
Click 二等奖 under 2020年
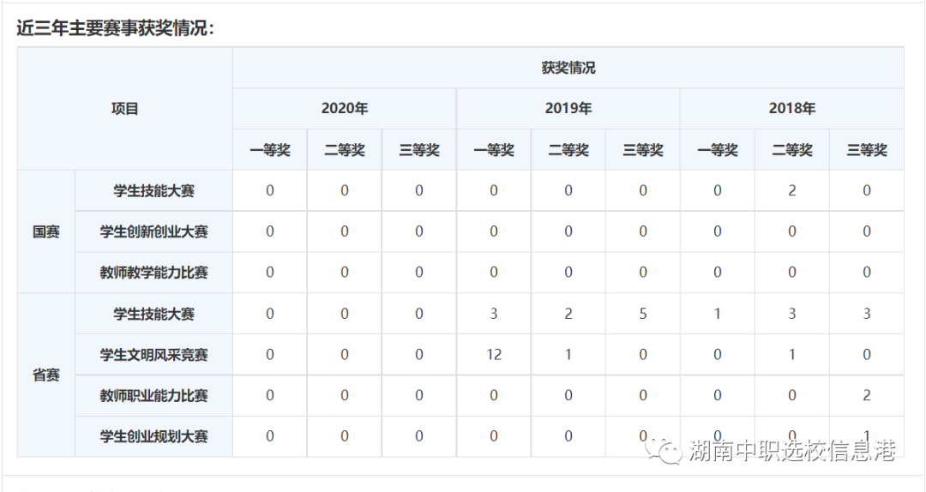pos(345,150)
